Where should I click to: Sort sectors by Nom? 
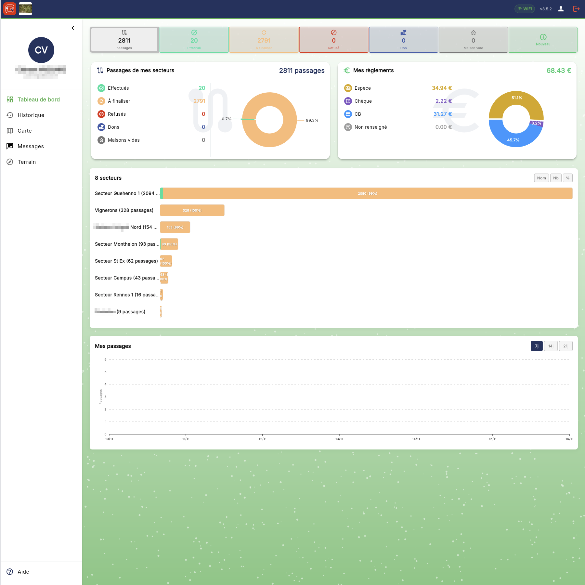point(541,178)
